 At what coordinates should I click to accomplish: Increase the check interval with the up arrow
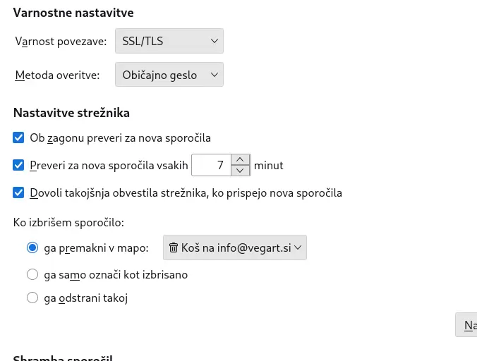pyautogui.click(x=241, y=160)
